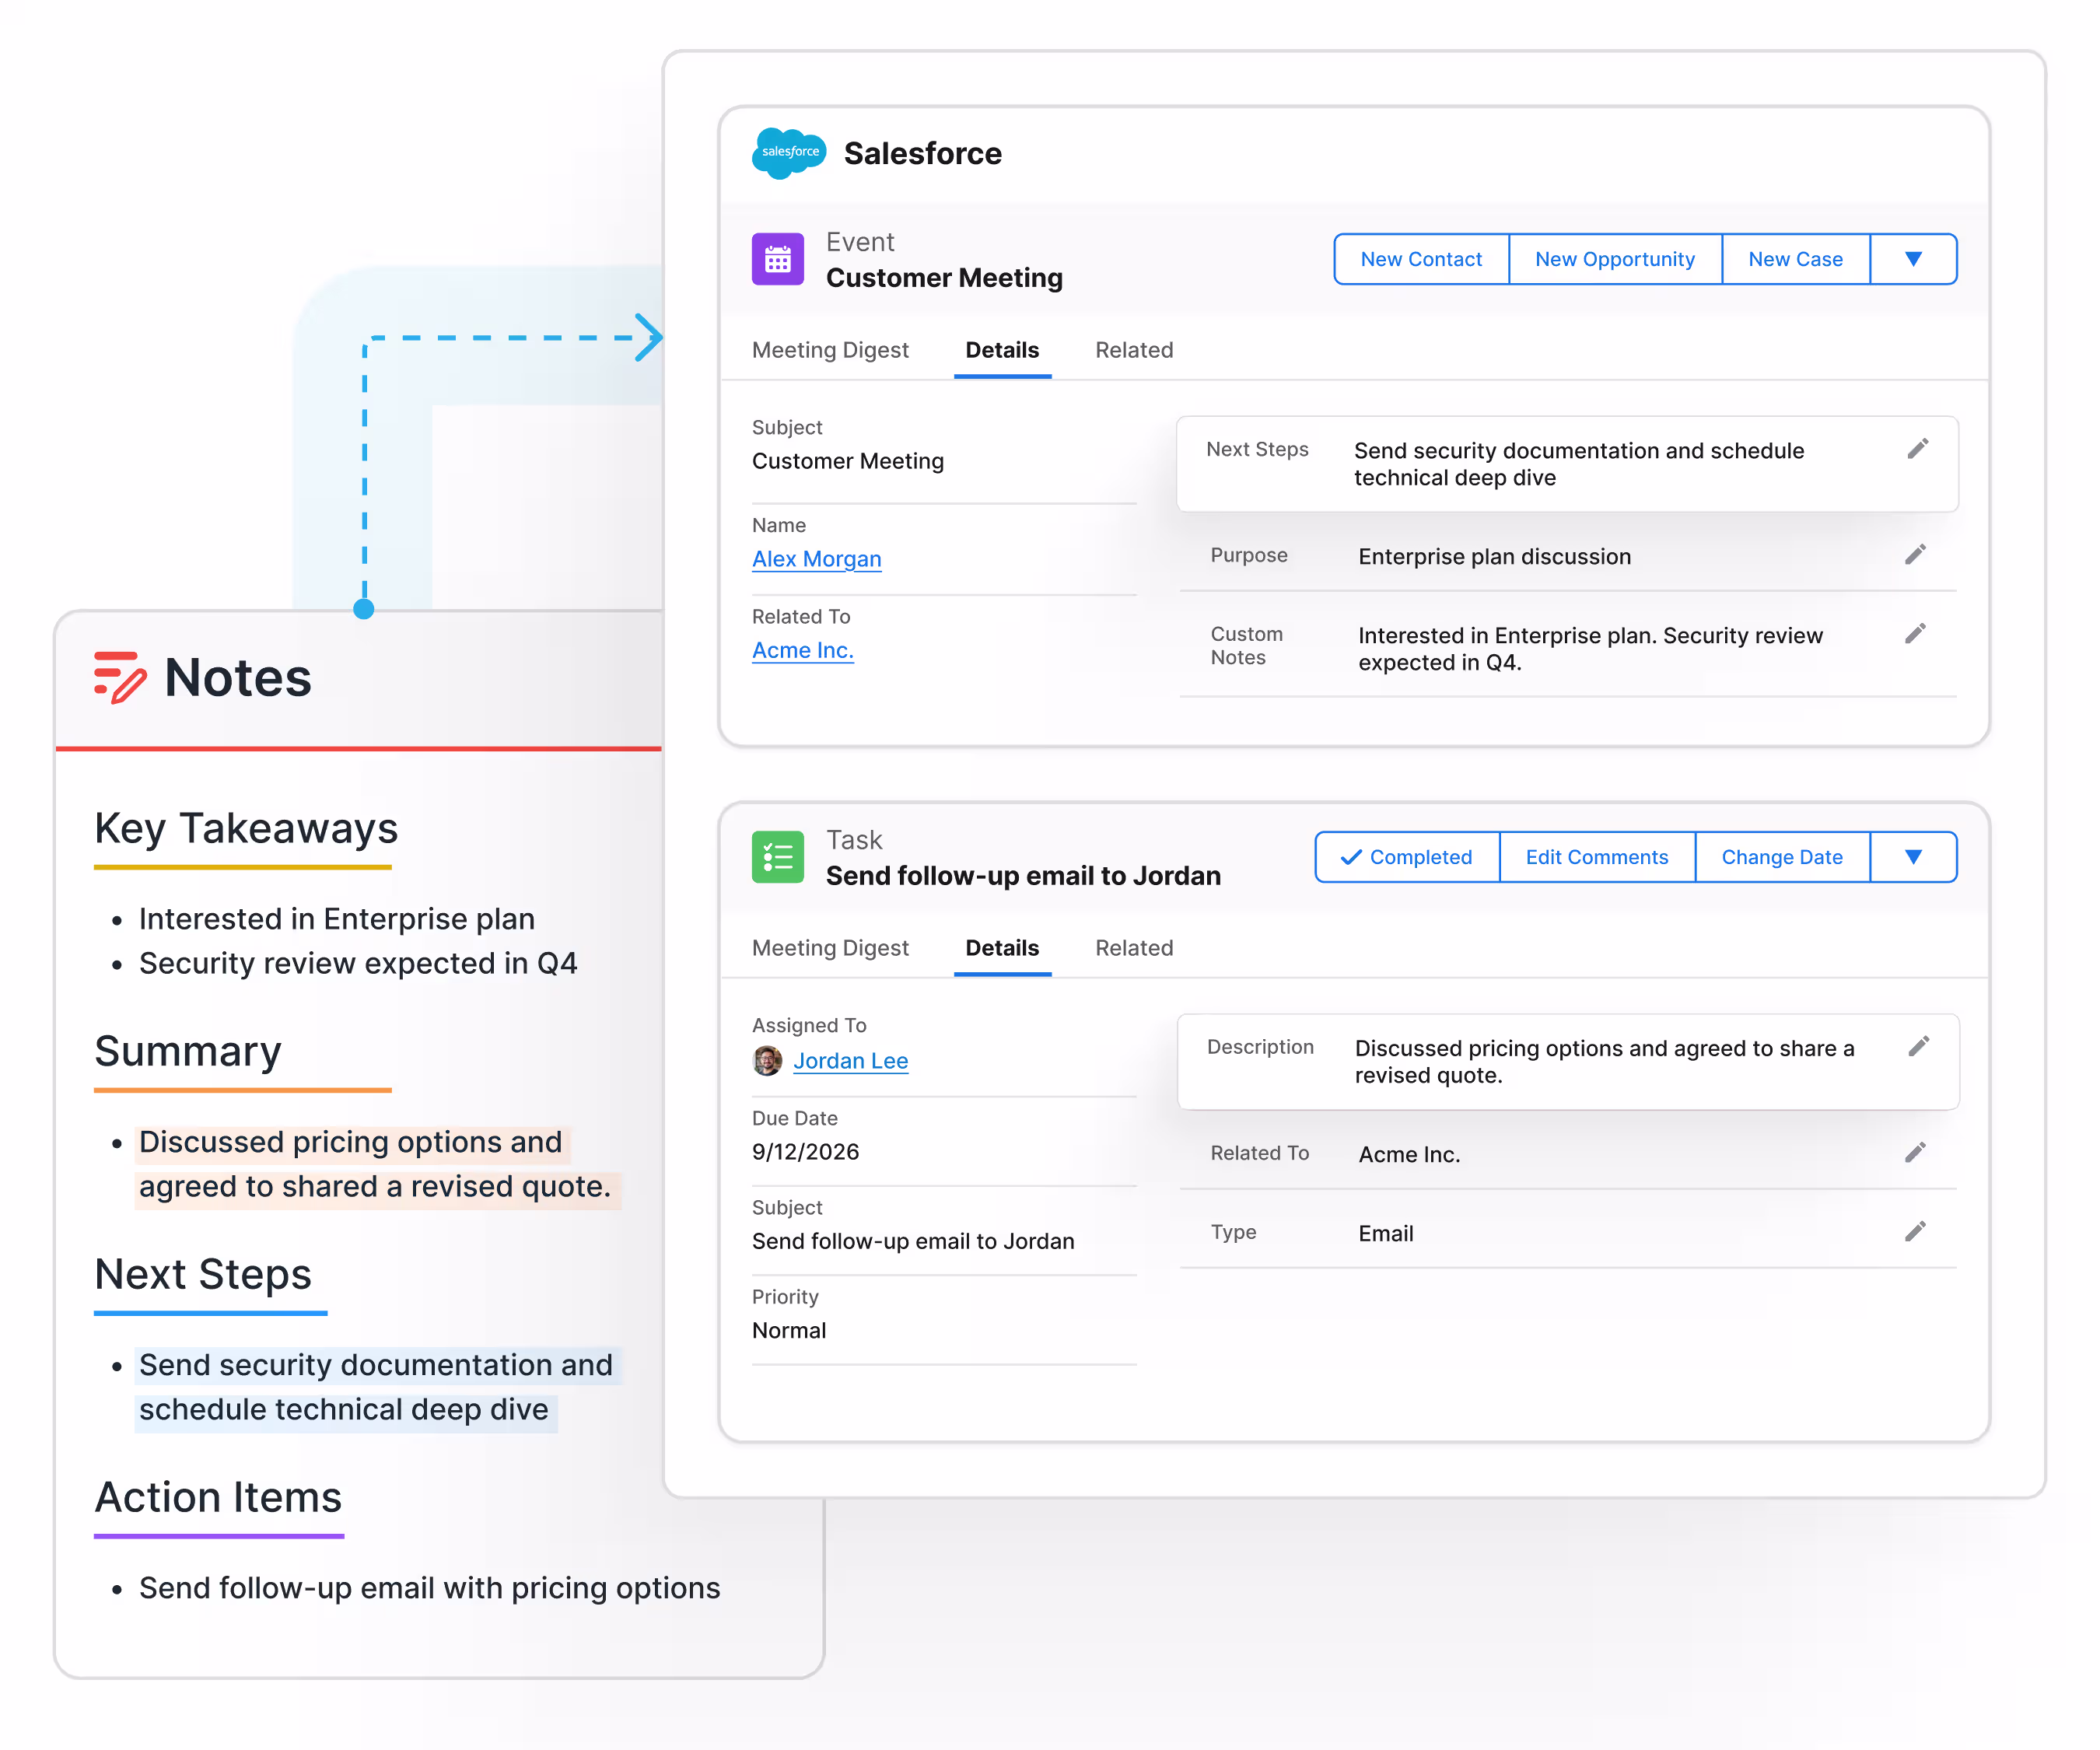
Task: Click the Edit Comments button
Action: [x=1597, y=857]
